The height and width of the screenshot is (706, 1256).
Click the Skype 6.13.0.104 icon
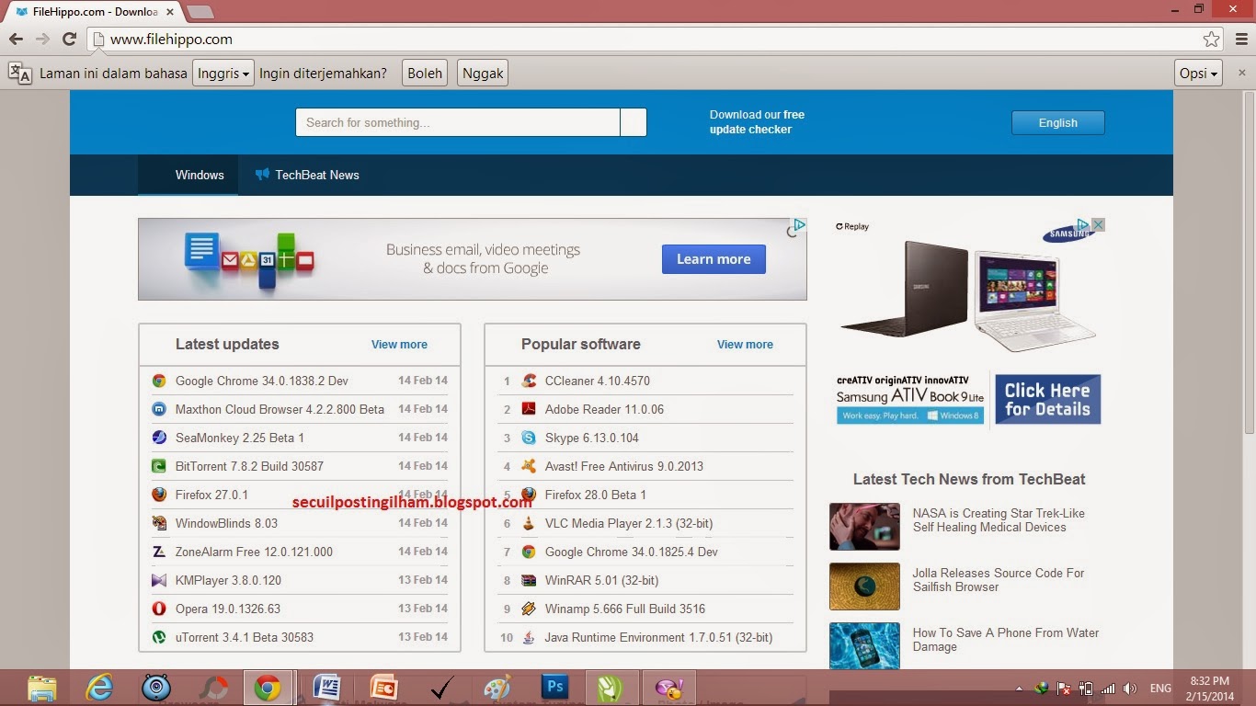tap(529, 438)
